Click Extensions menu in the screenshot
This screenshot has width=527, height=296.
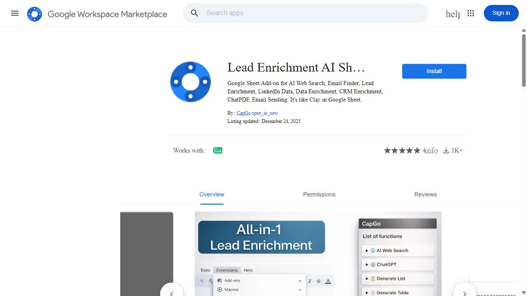coord(227,270)
